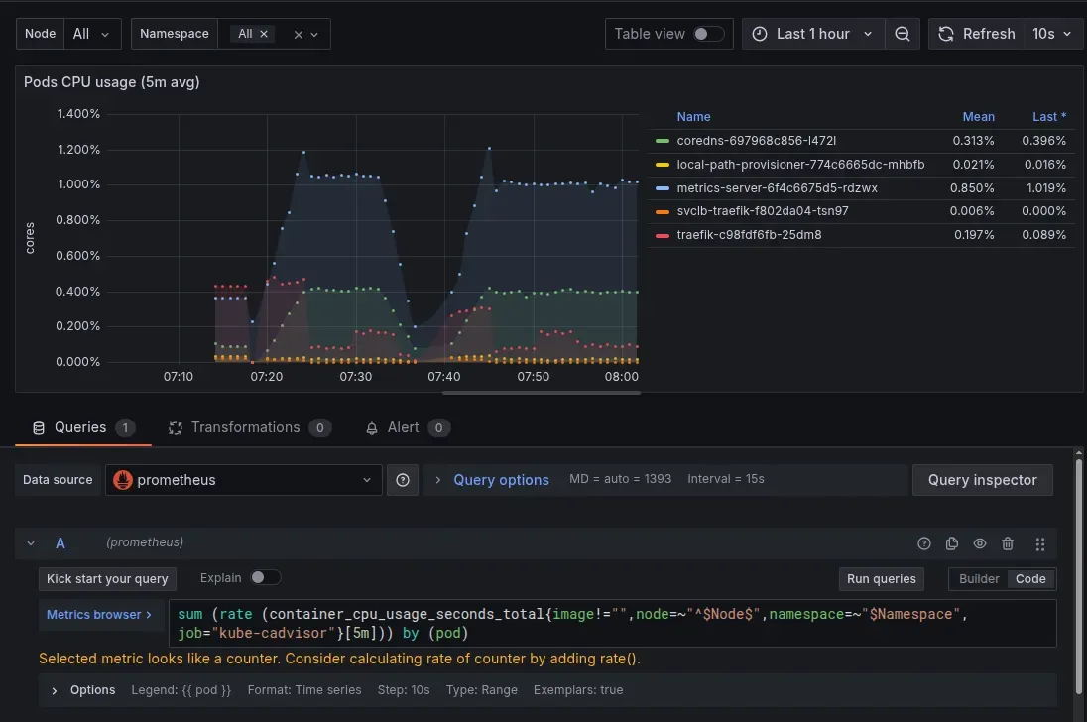The image size is (1087, 722).
Task: Click the prometheus logo icon
Action: pyautogui.click(x=123, y=480)
